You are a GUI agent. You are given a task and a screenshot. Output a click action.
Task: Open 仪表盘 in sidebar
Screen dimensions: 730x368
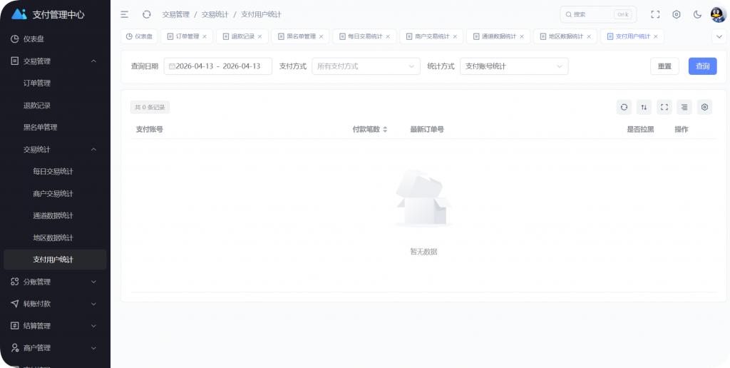[55, 39]
